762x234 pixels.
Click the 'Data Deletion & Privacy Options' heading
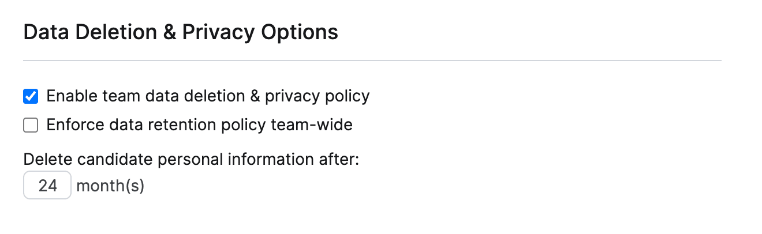coord(181,32)
